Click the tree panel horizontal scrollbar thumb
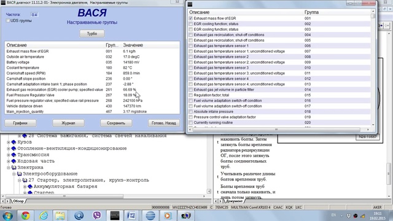 [64, 196]
